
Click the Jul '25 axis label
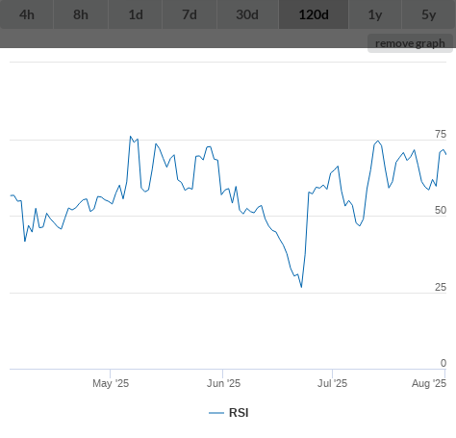click(x=332, y=383)
